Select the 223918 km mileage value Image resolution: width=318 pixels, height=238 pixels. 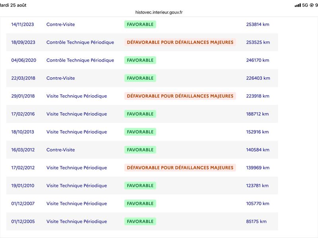point(258,96)
